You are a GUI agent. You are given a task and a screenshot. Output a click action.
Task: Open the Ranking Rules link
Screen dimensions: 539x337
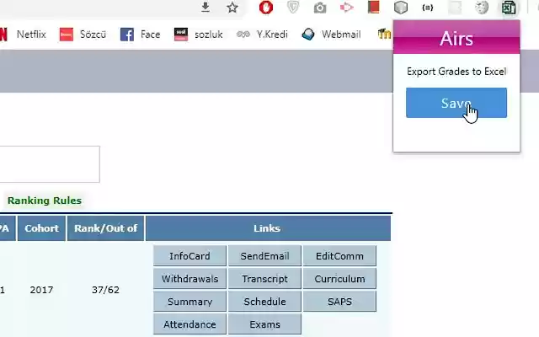[45, 201]
